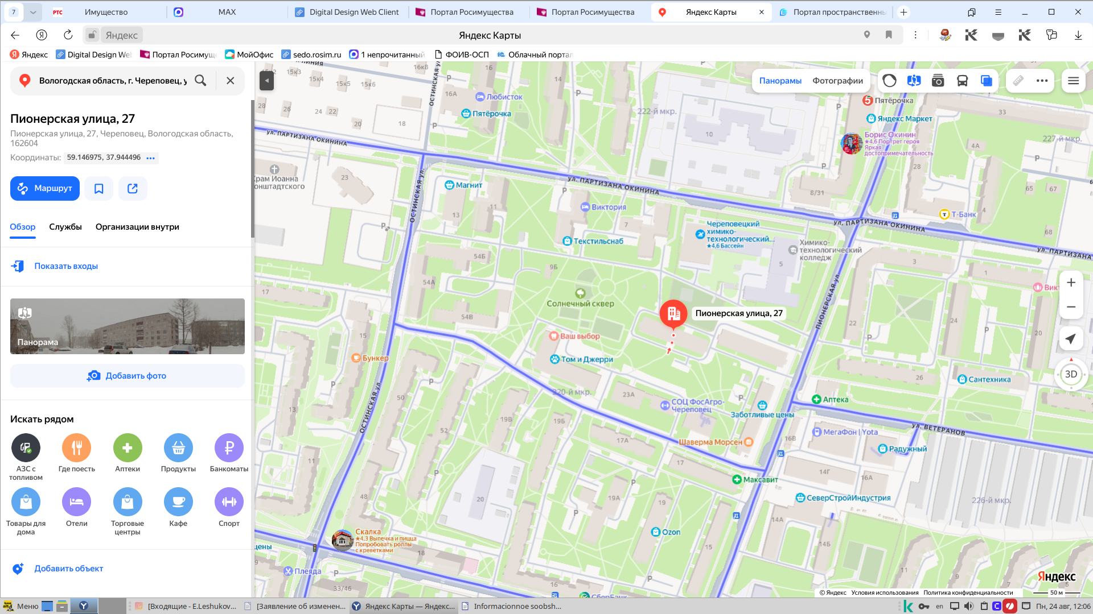Image resolution: width=1093 pixels, height=614 pixels.
Task: Toggle 3D map tilt mode
Action: [x=1071, y=374]
